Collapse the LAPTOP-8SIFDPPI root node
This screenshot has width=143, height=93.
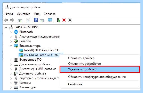(x=6, y=27)
